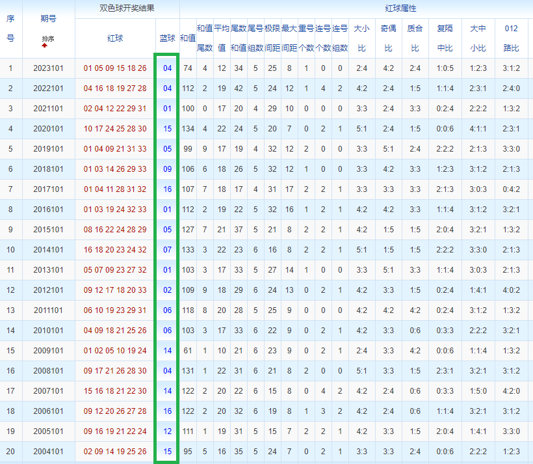Screen dimensions: 533x464
Task: Open issue number 2016101
Action: [x=48, y=210]
